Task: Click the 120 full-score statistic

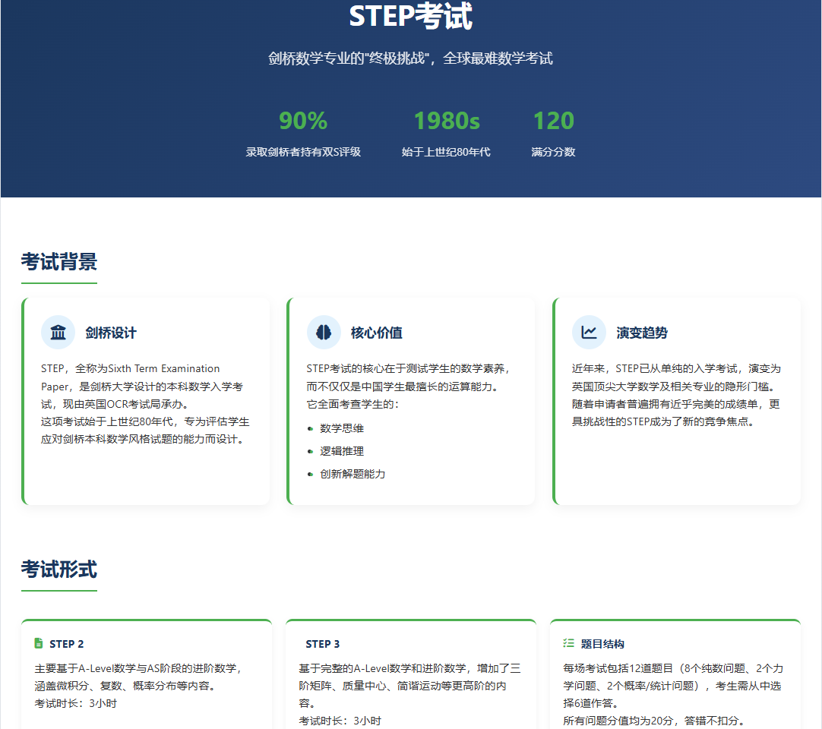Action: (x=553, y=121)
